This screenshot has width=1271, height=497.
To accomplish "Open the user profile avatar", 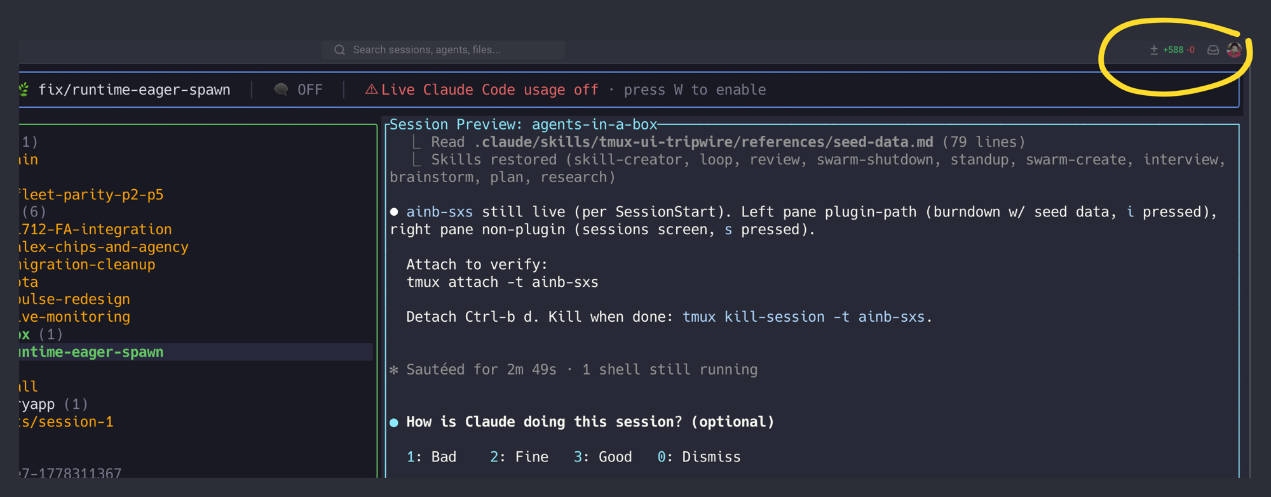I will point(1234,50).
